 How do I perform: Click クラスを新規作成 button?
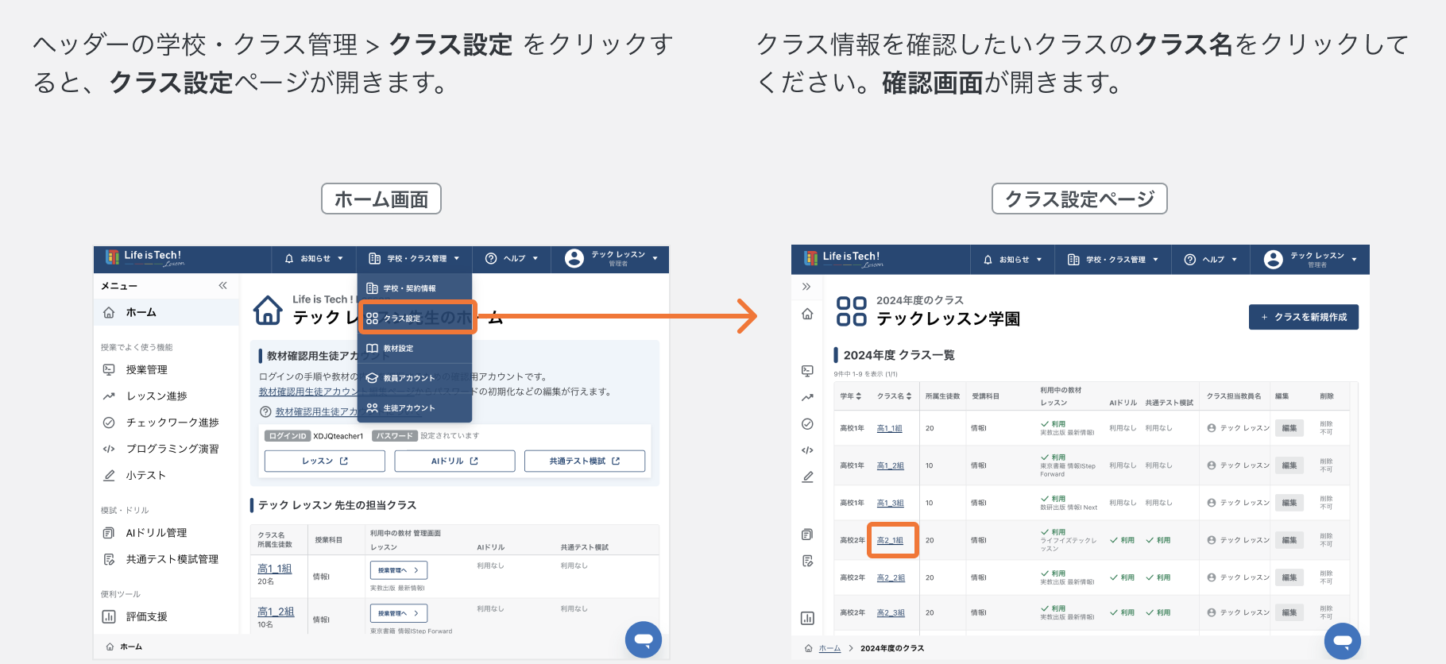tap(1304, 317)
